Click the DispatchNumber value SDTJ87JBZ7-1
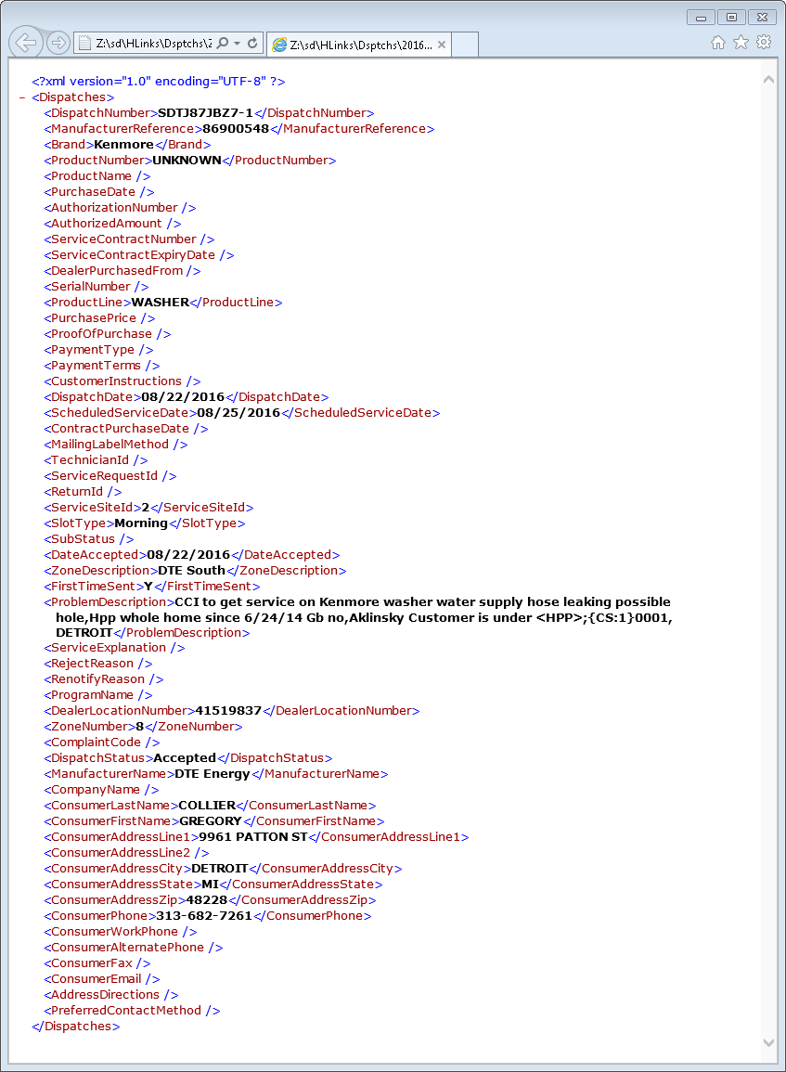Screen dimensions: 786x1072 205,113
